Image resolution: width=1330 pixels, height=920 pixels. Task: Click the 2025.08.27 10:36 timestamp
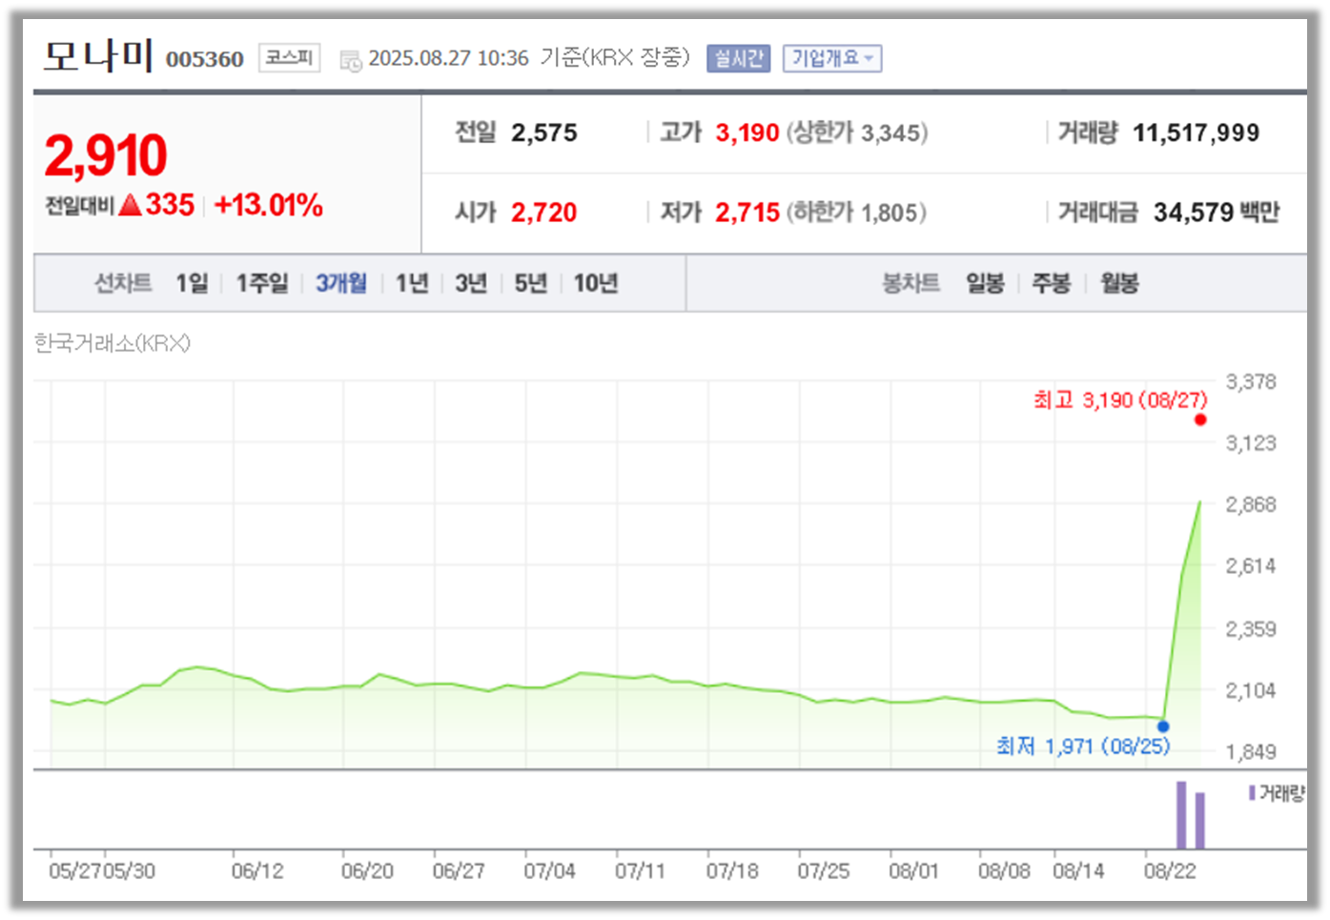[448, 58]
